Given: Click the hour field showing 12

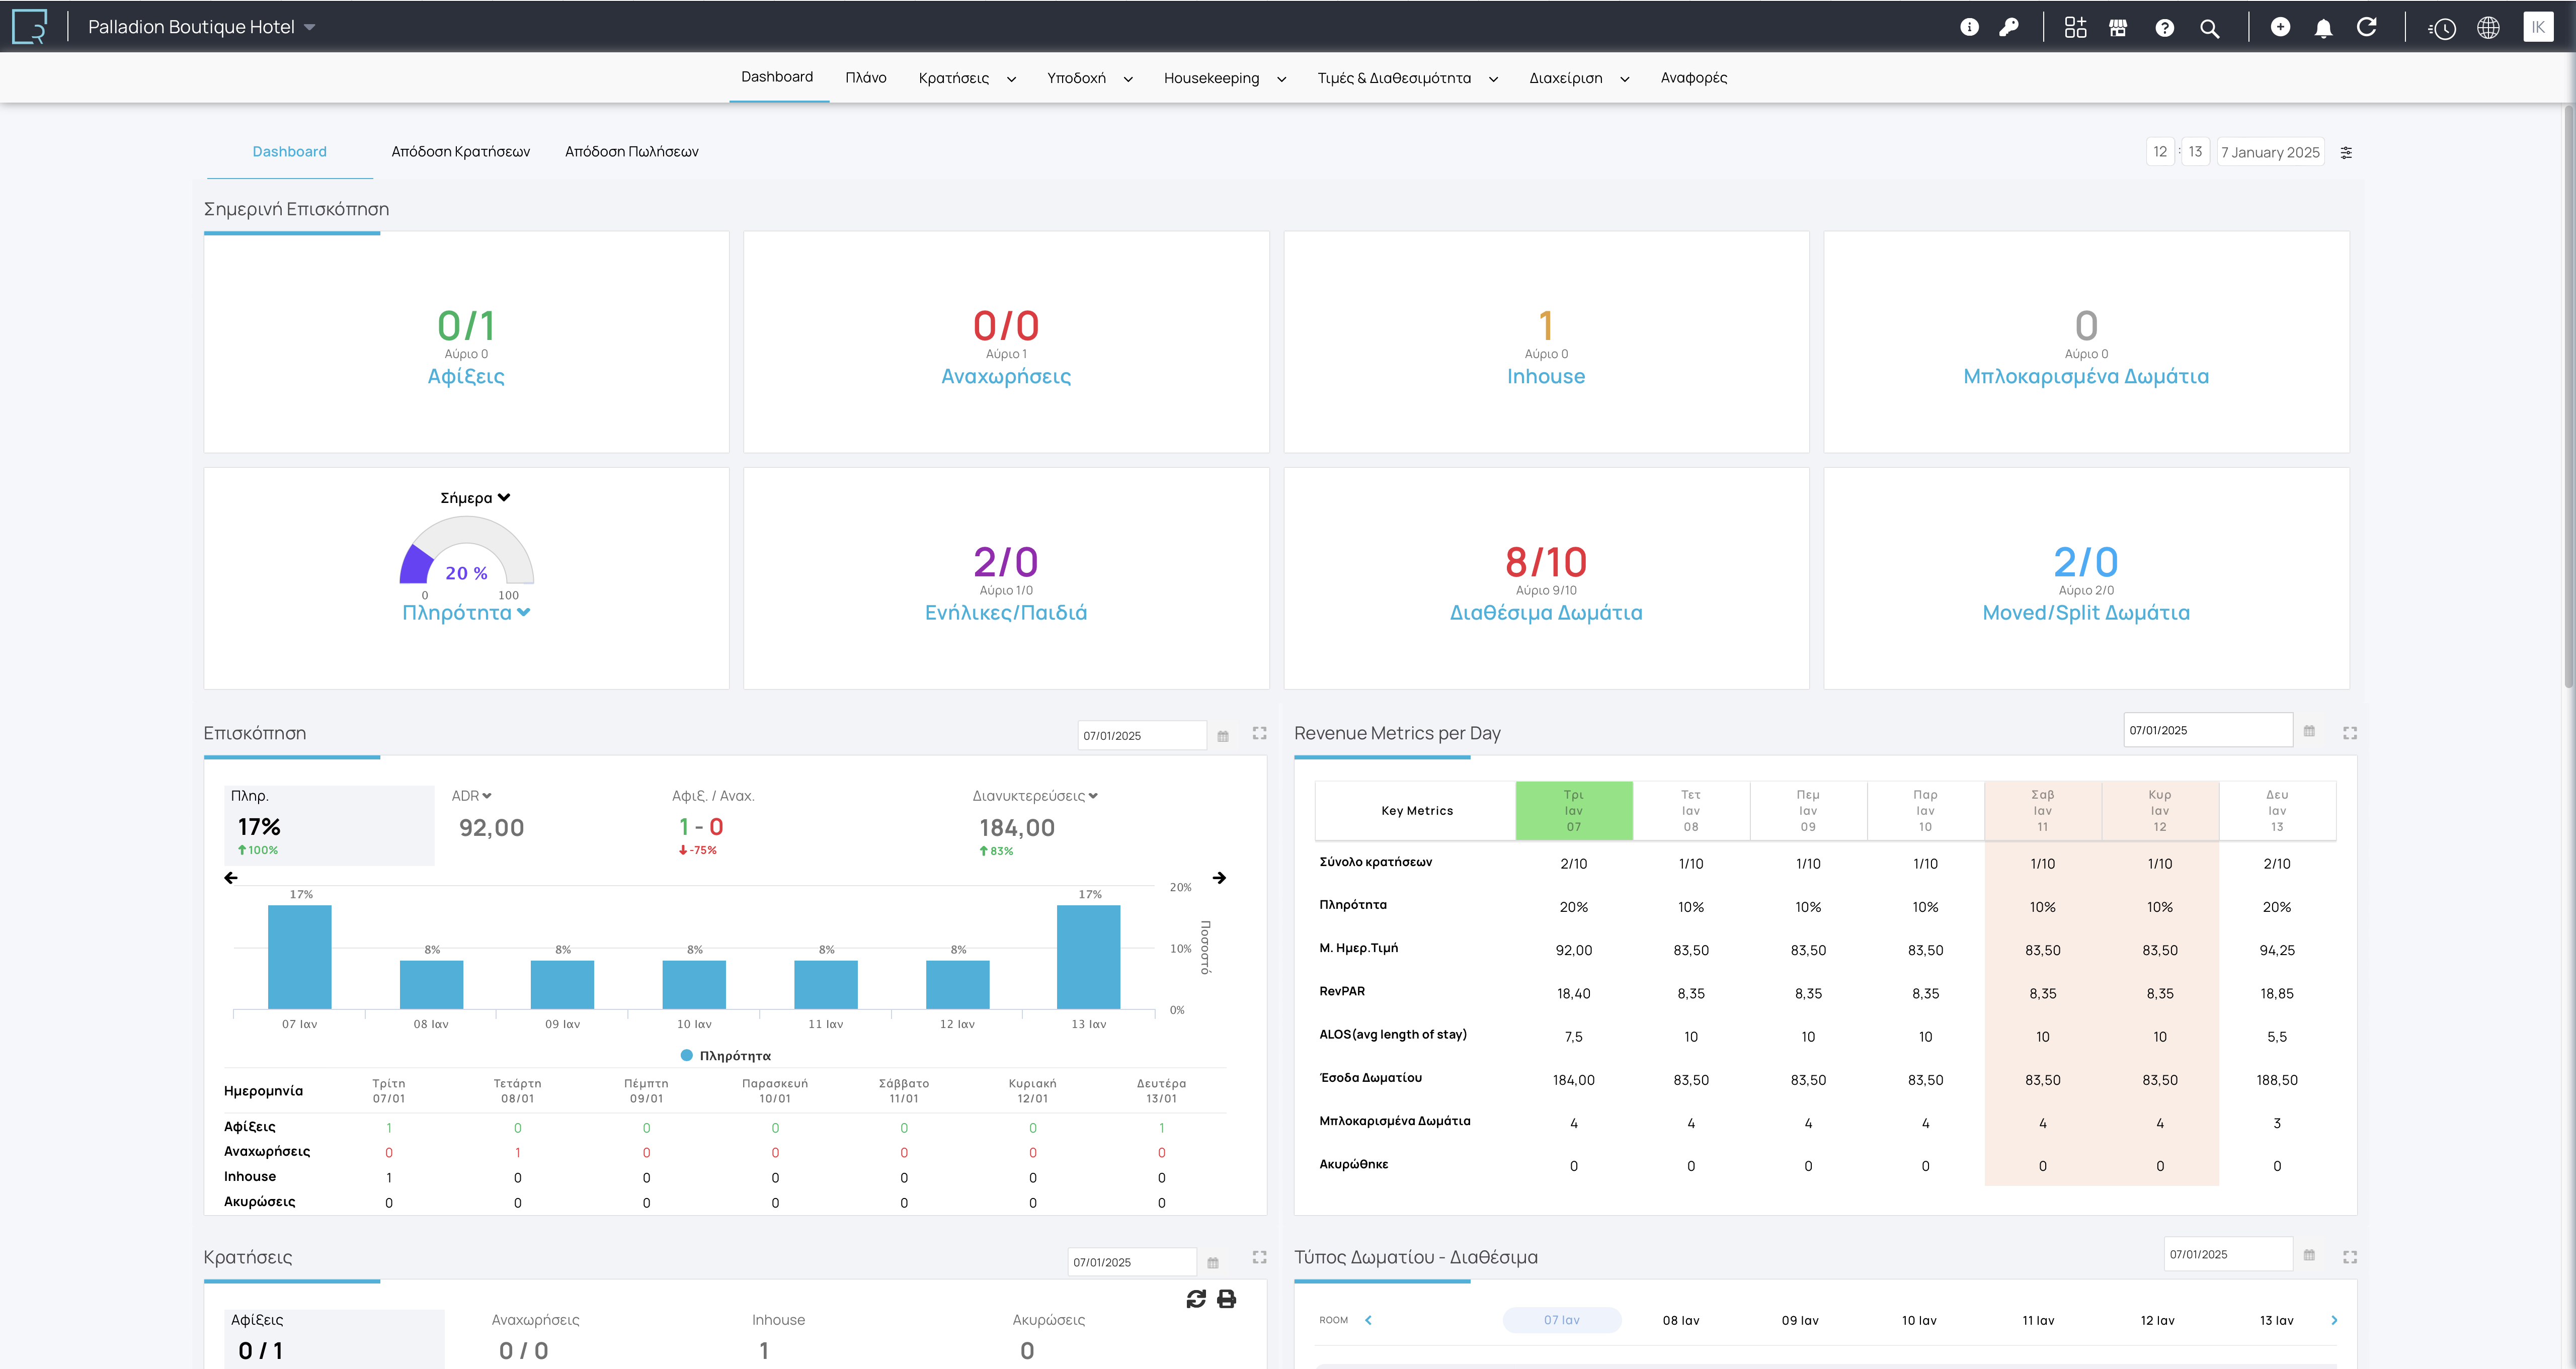Looking at the screenshot, I should (2160, 152).
